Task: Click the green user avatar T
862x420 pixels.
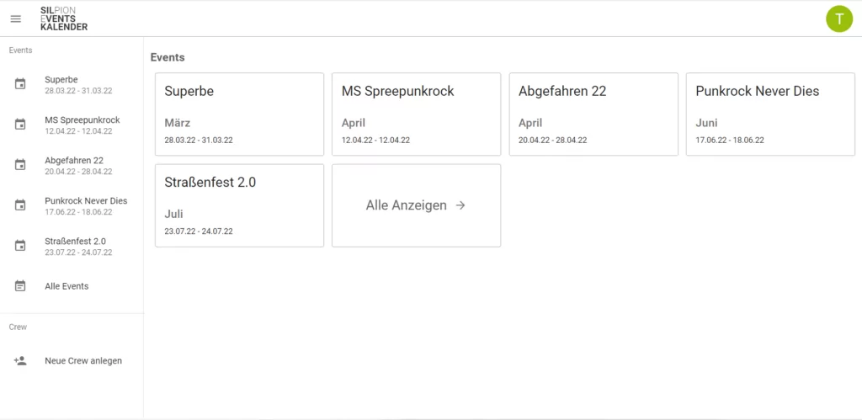Action: tap(839, 19)
